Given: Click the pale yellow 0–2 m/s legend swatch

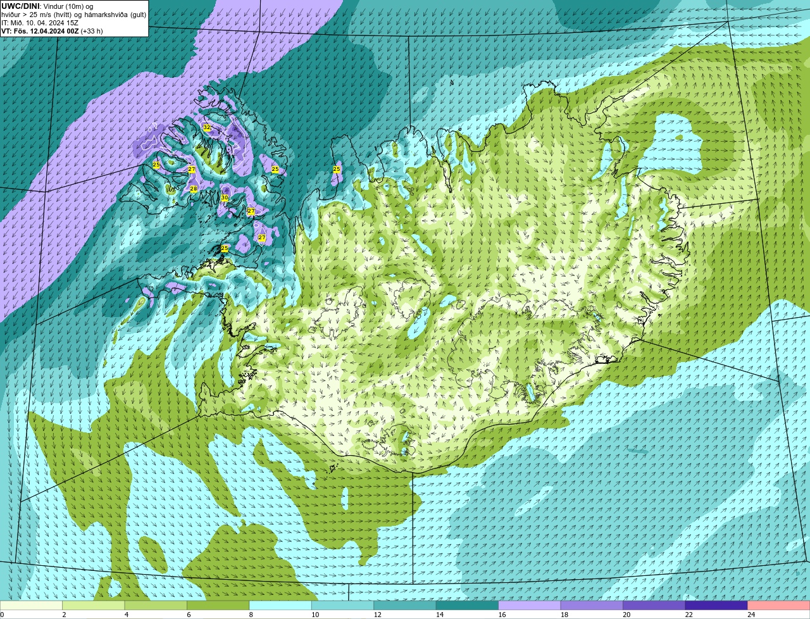Looking at the screenshot, I should point(32,606).
